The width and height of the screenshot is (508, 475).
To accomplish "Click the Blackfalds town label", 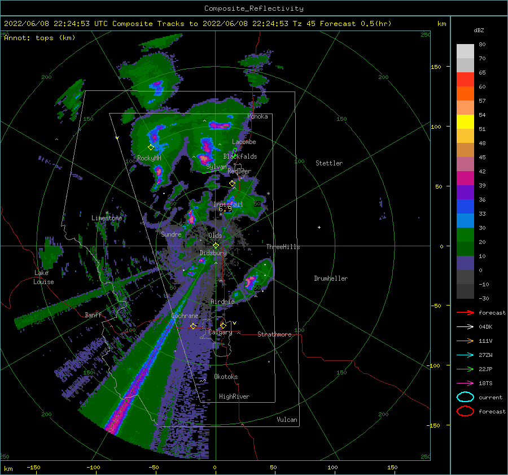I will coord(240,156).
